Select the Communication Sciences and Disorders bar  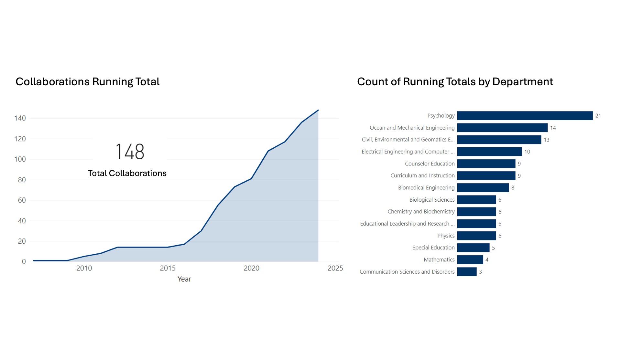tap(467, 272)
